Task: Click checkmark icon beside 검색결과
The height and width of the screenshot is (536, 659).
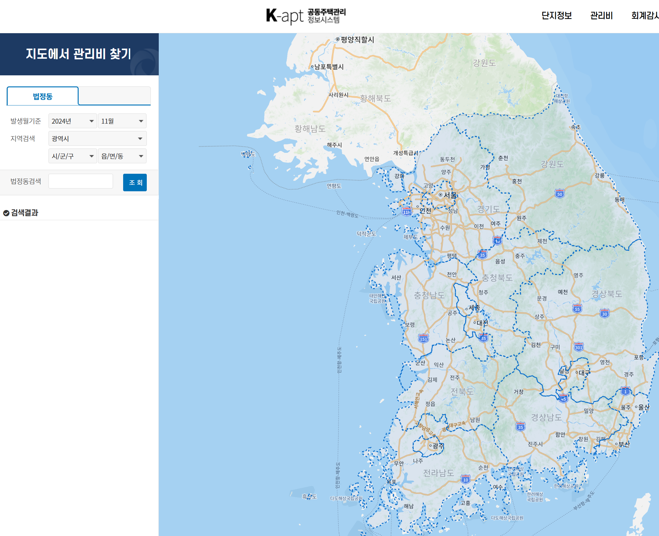Action: click(x=6, y=213)
